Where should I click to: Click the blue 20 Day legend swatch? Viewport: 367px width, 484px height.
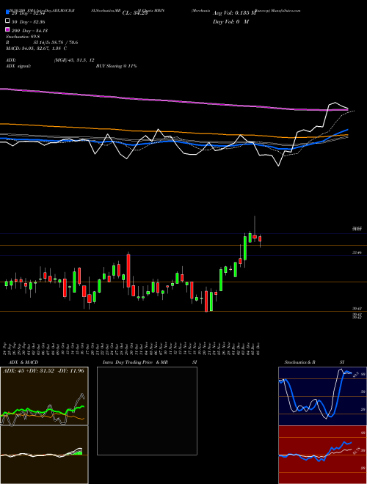point(7,12)
